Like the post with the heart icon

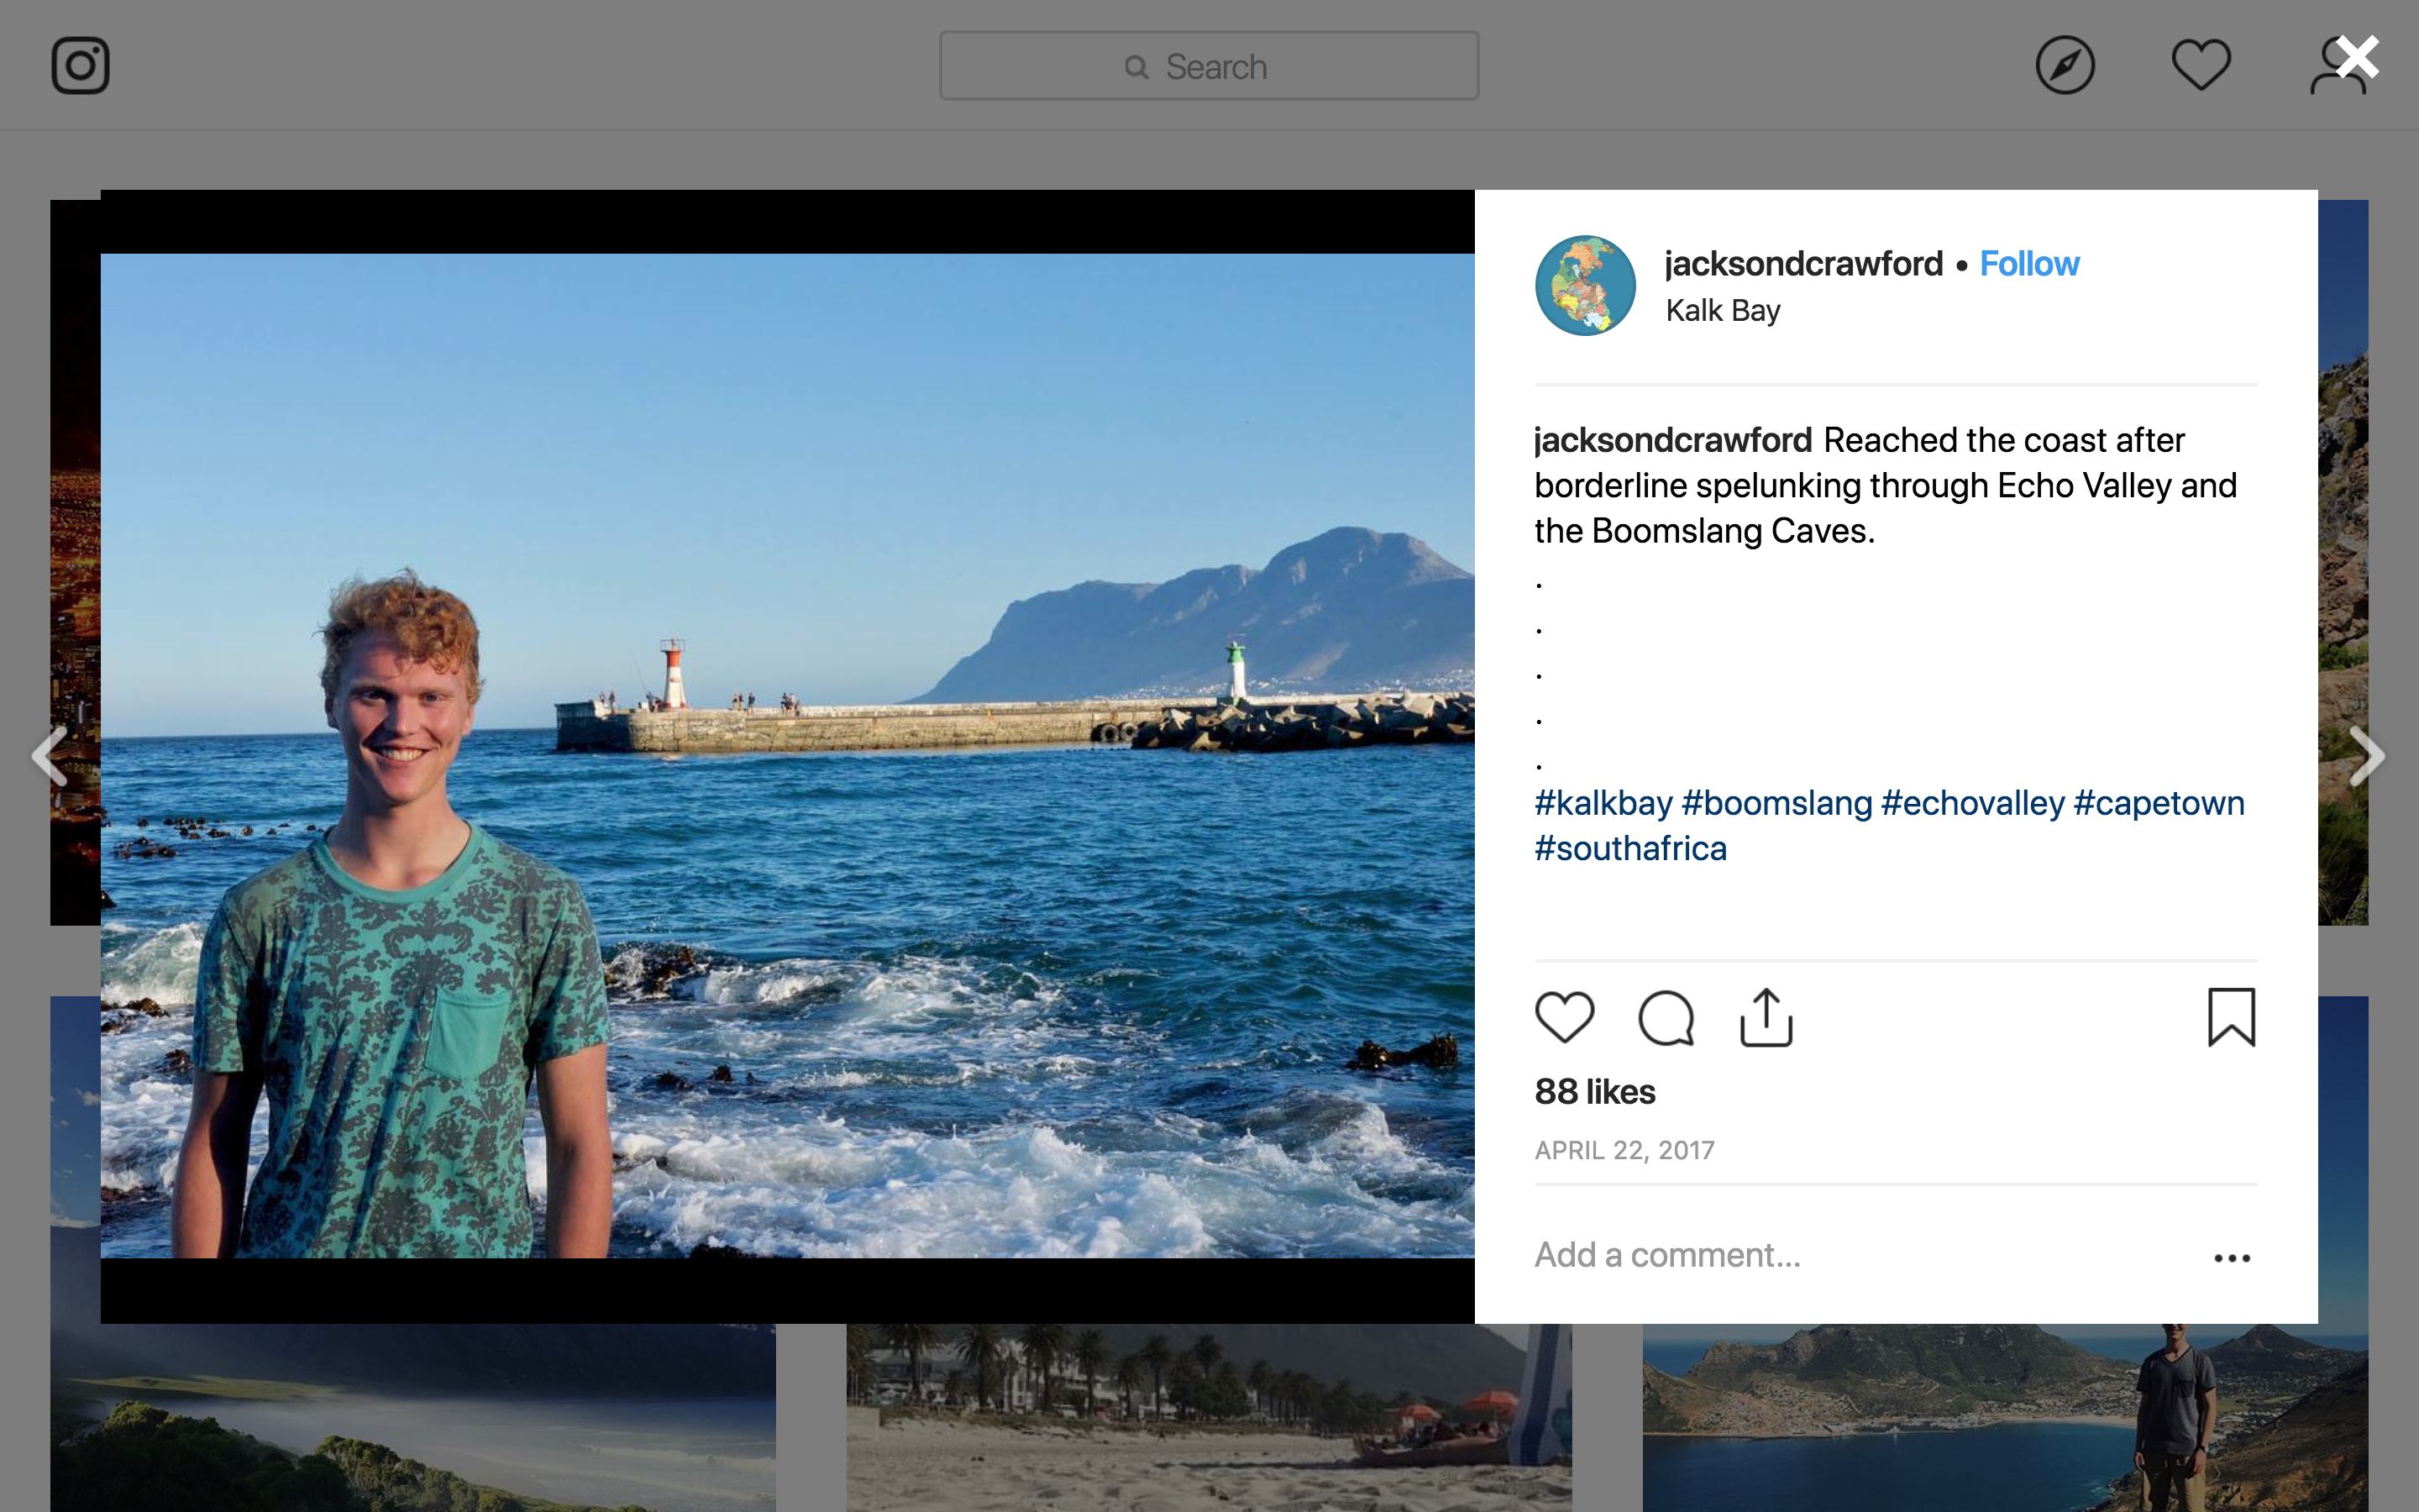1564,1018
